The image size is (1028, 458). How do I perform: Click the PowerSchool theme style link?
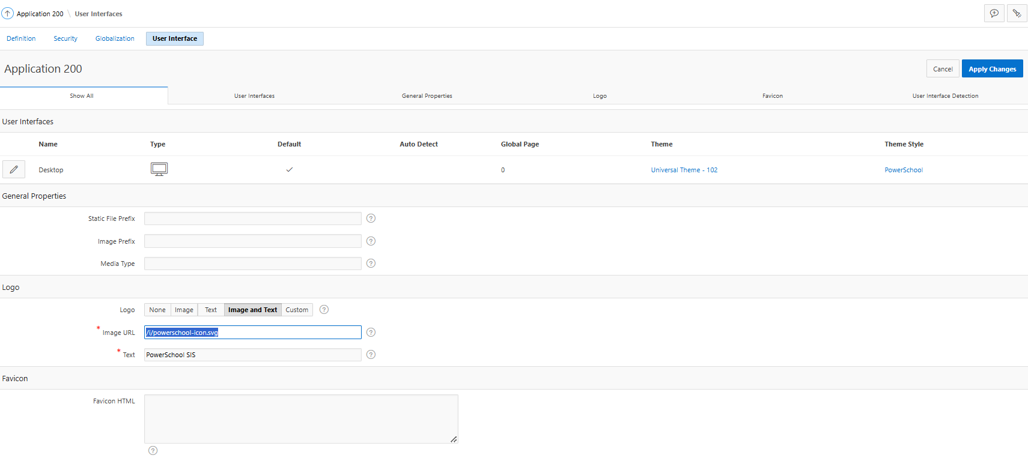pos(903,170)
